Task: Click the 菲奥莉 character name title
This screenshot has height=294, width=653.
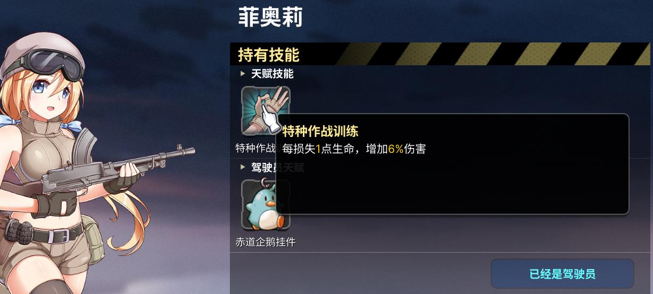Action: point(270,18)
